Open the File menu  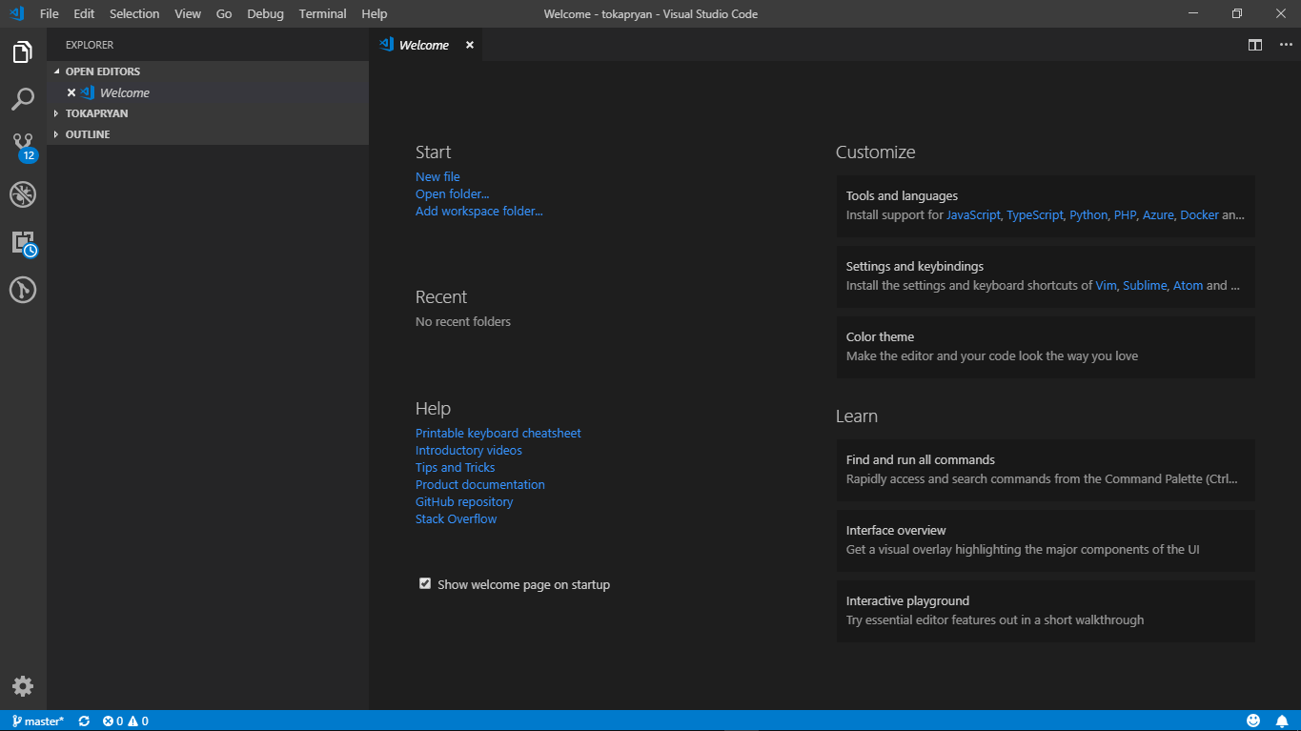coord(50,13)
